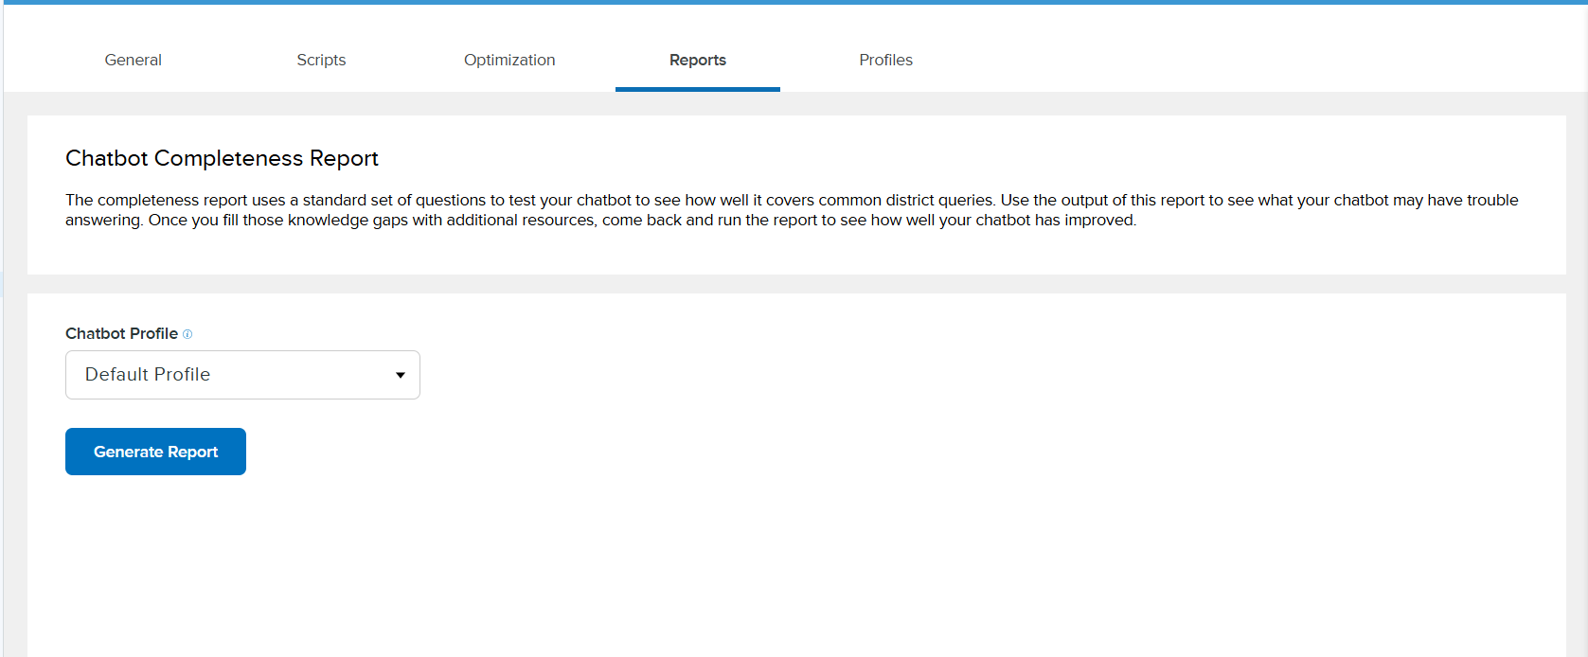Click the words 'Default Profile' inside selector
The width and height of the screenshot is (1588, 657).
pyautogui.click(x=148, y=375)
